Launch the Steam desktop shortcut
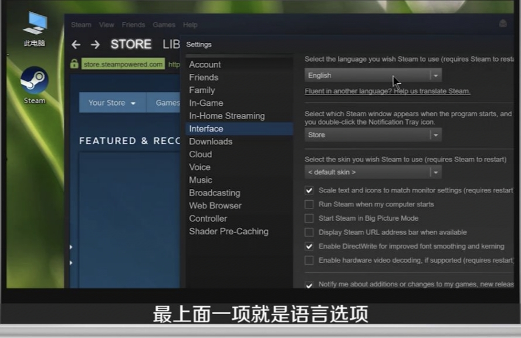This screenshot has height=338, width=521. (x=35, y=85)
